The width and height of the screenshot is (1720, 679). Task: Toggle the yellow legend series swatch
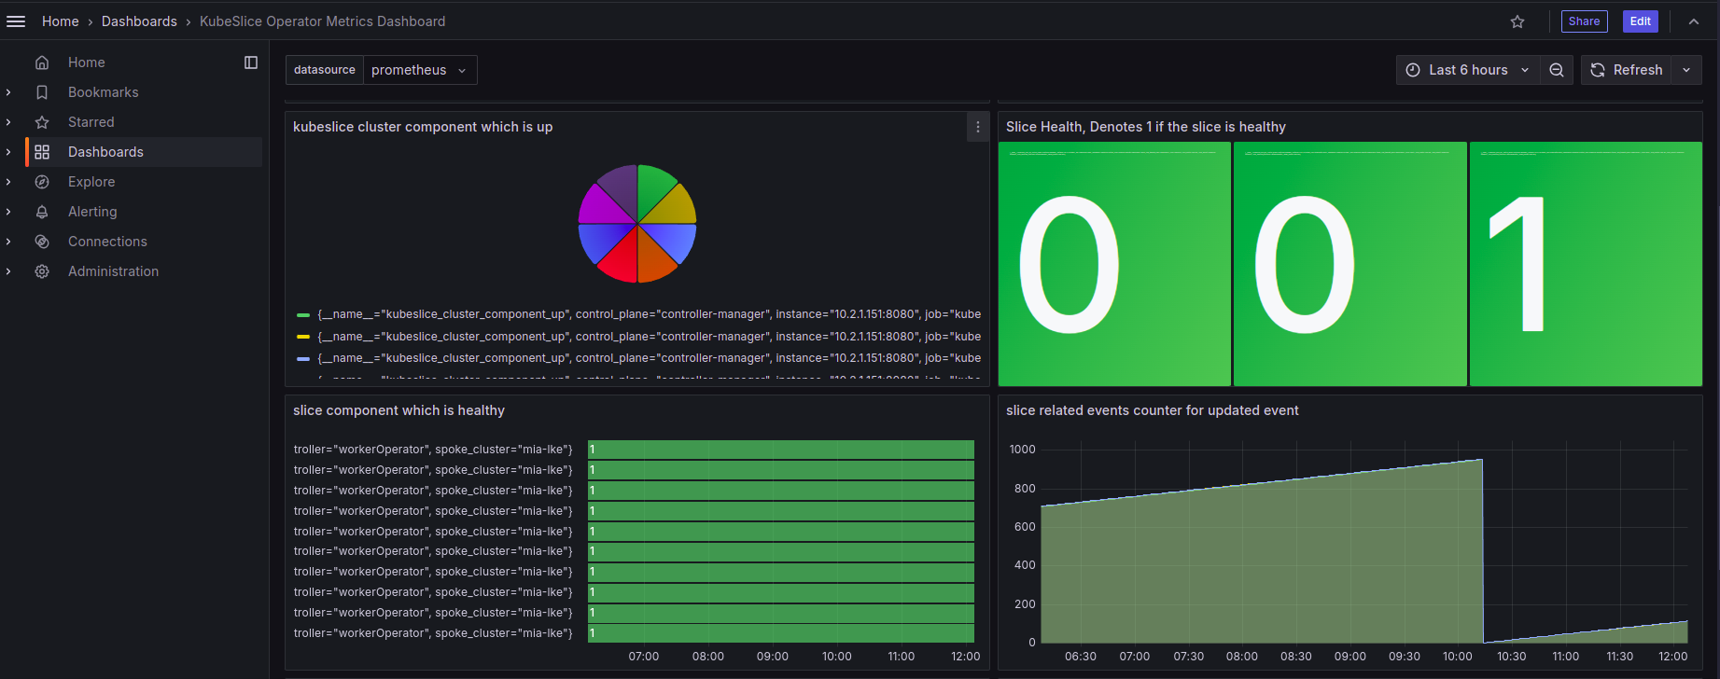pyautogui.click(x=303, y=337)
